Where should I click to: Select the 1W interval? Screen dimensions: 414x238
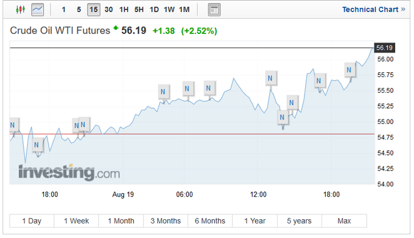point(169,10)
